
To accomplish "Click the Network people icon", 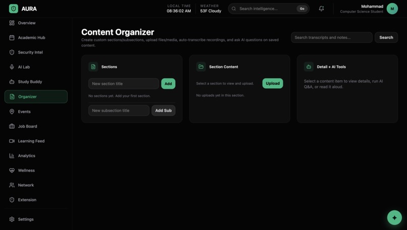I will 12,185.
